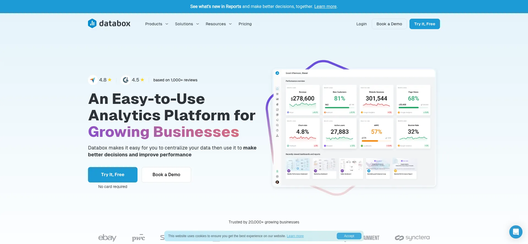Expand the Resources dropdown chevron
528x244 pixels.
[230, 24]
